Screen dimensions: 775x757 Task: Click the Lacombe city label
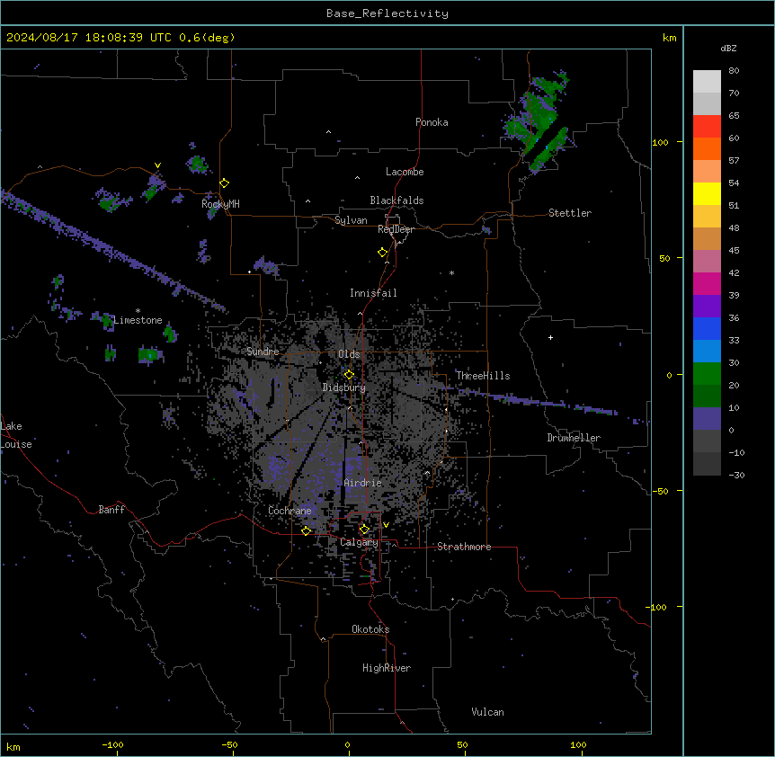click(405, 172)
